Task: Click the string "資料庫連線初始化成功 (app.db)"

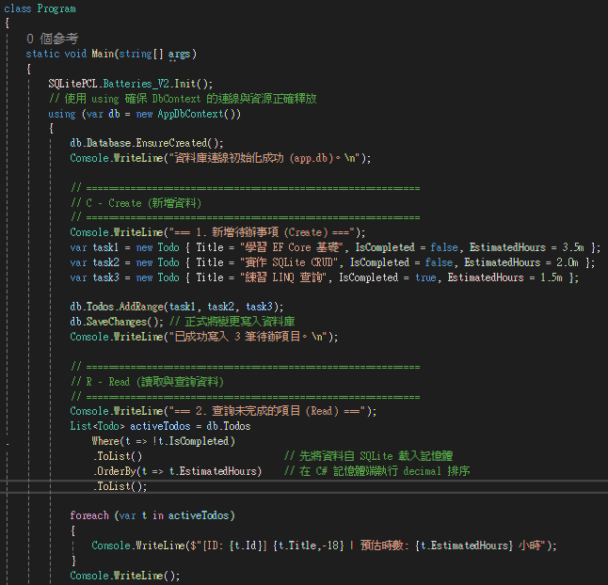Action: [x=253, y=158]
